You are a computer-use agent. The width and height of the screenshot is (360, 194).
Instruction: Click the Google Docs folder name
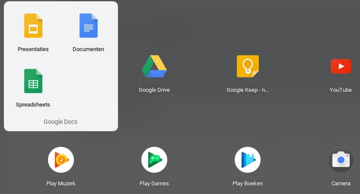pyautogui.click(x=61, y=122)
